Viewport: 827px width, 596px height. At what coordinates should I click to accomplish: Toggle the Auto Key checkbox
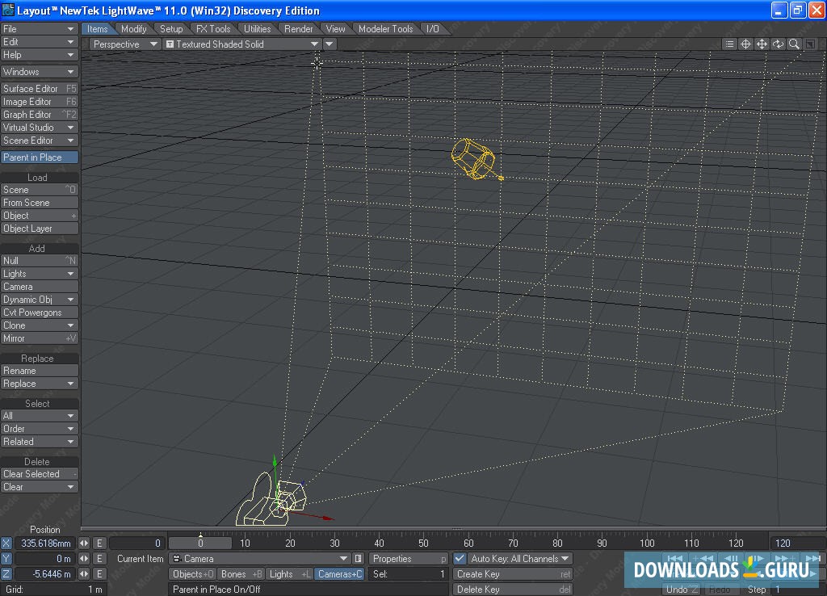460,559
